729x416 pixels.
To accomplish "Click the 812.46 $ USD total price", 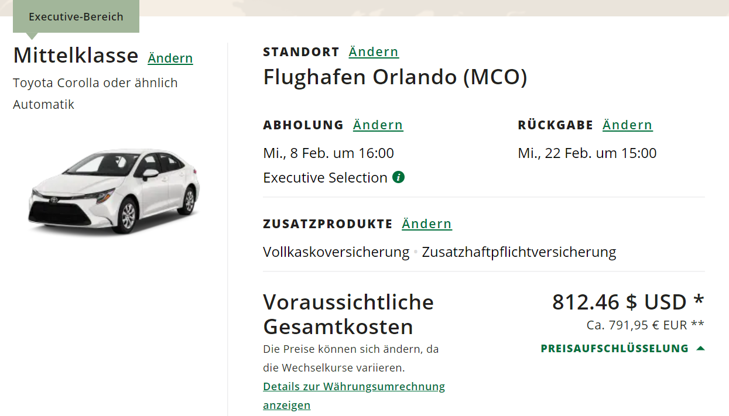I will 628,302.
